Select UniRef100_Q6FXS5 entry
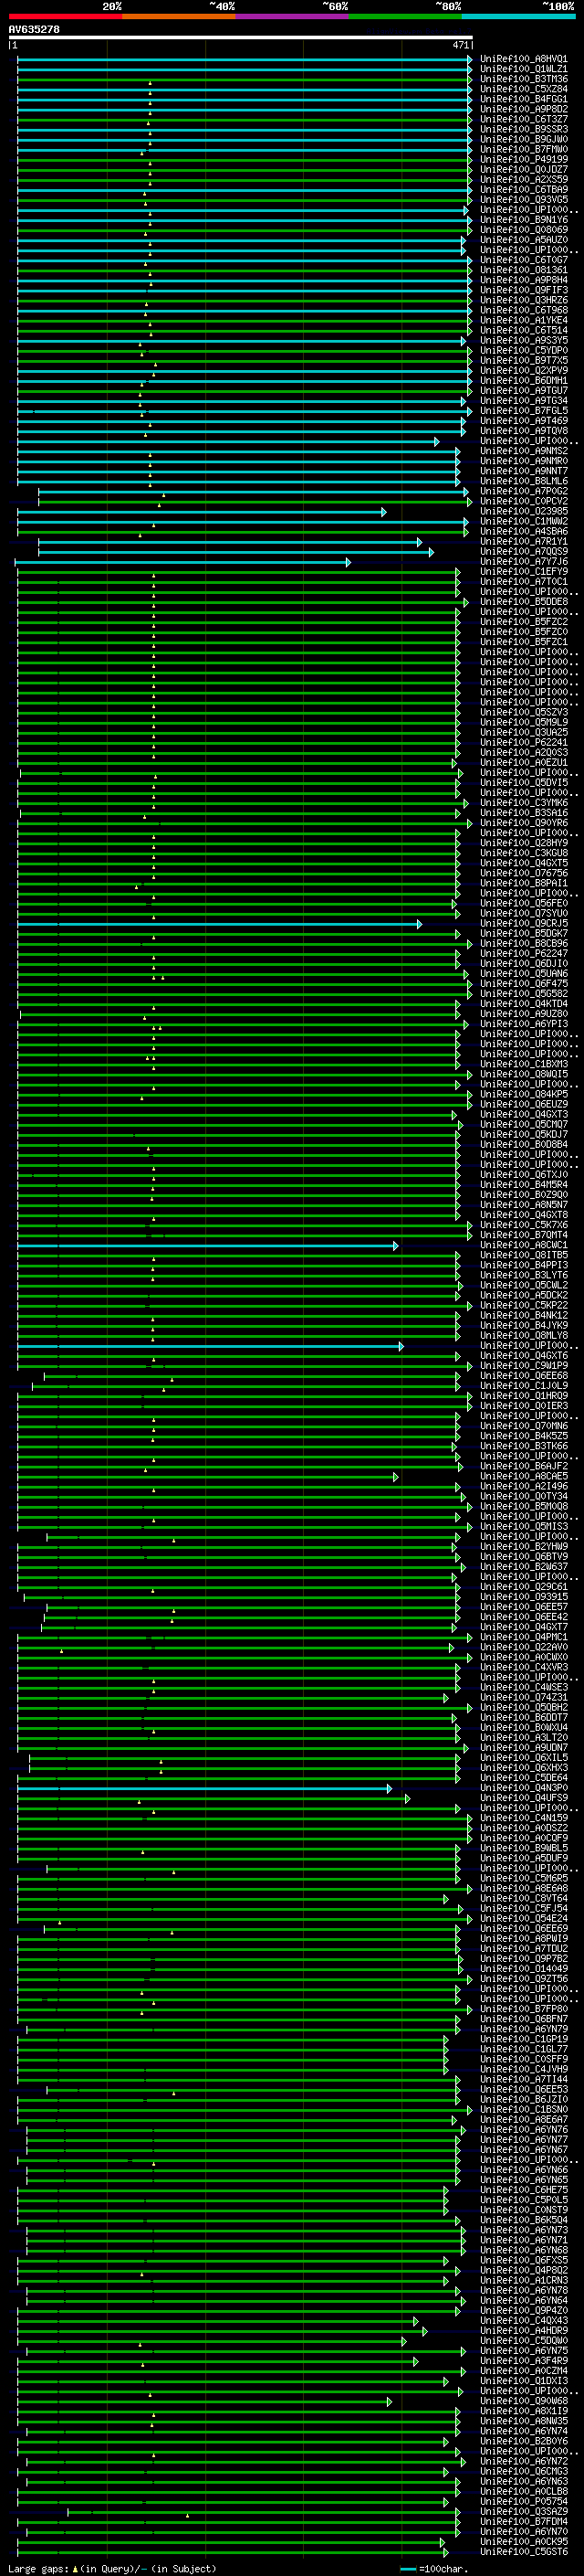 [x=524, y=2260]
